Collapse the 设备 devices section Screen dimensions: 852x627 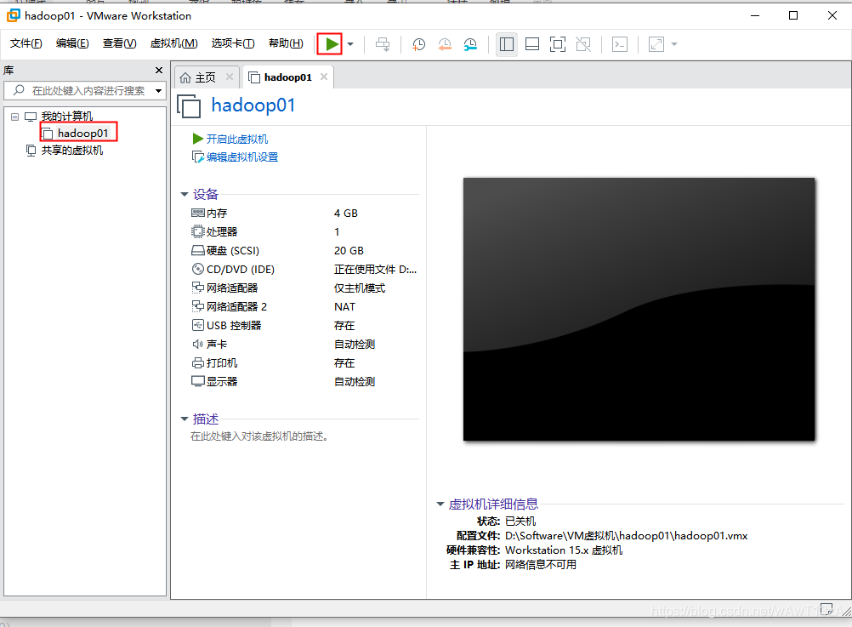(185, 194)
